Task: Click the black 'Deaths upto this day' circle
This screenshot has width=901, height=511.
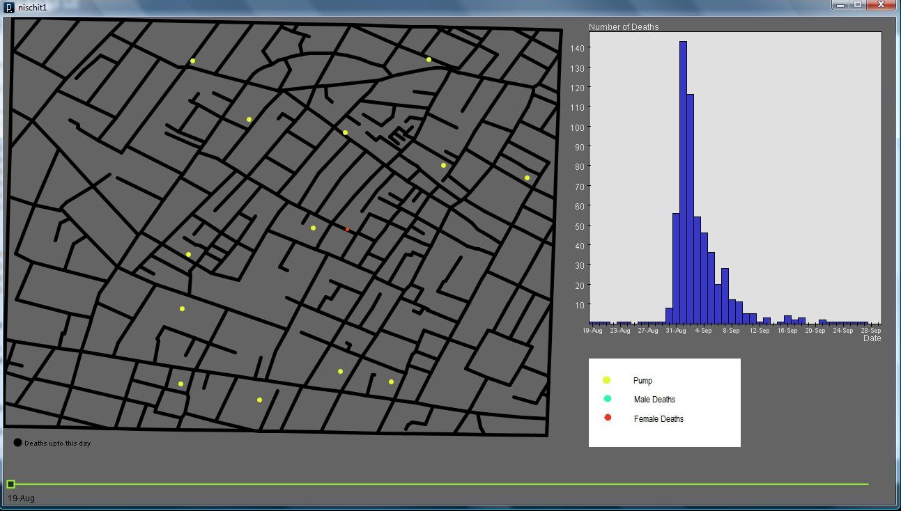Action: [x=17, y=443]
